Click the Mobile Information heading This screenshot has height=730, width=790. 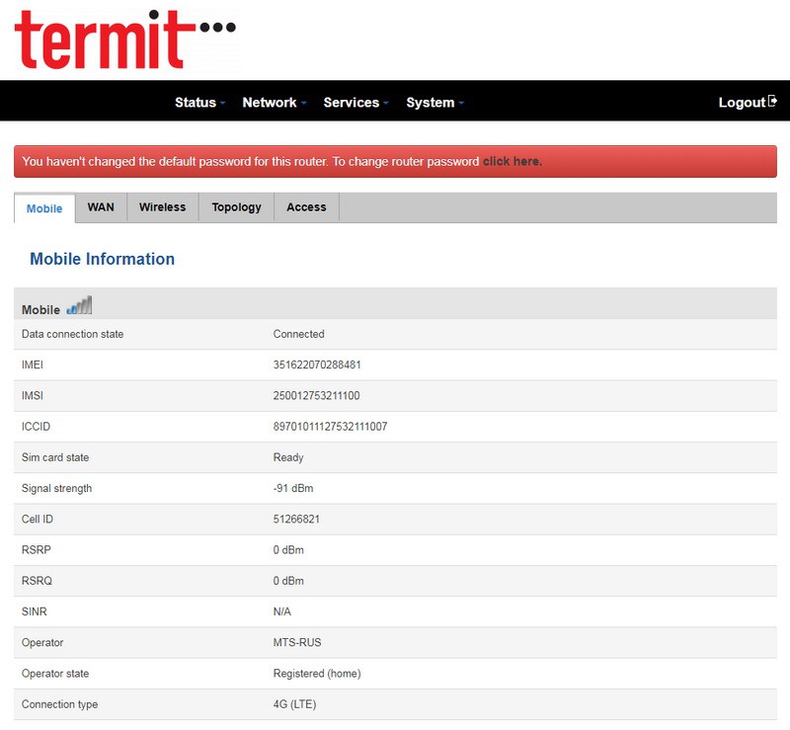tap(102, 259)
